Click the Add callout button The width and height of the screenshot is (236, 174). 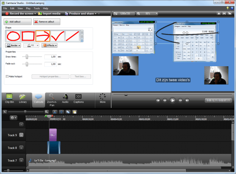coord(17,22)
